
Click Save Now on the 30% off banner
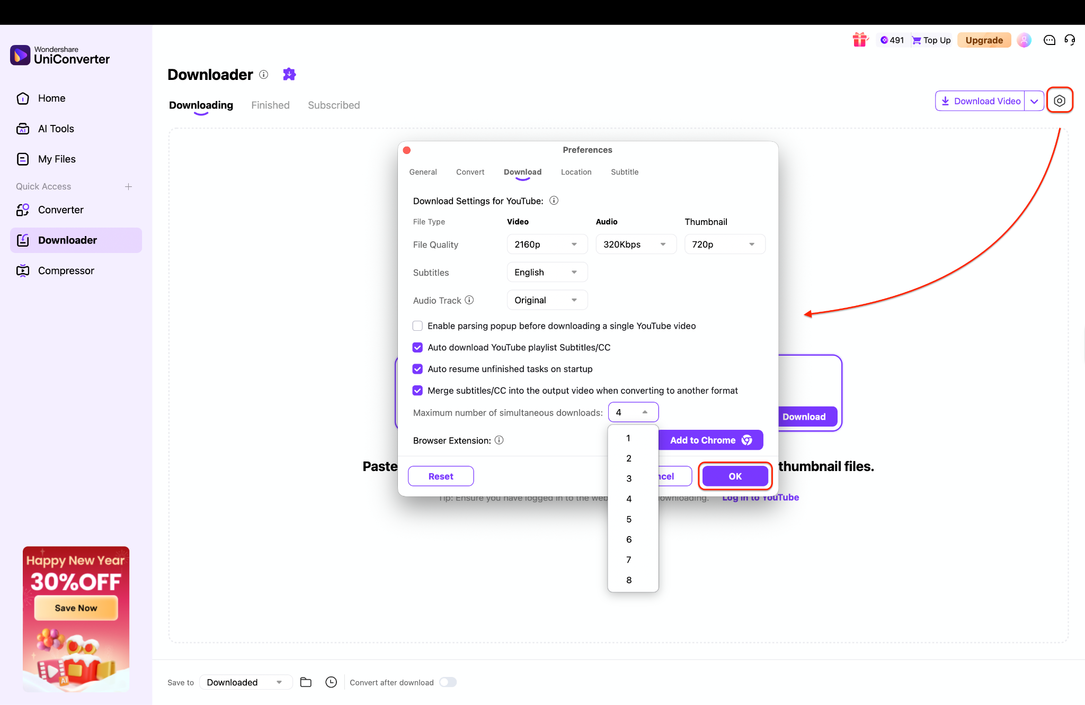75,607
